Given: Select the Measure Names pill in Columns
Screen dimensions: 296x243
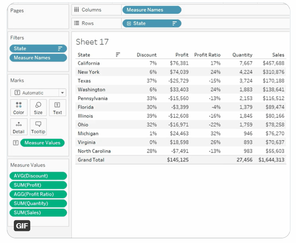Looking at the screenshot, I should [152, 10].
